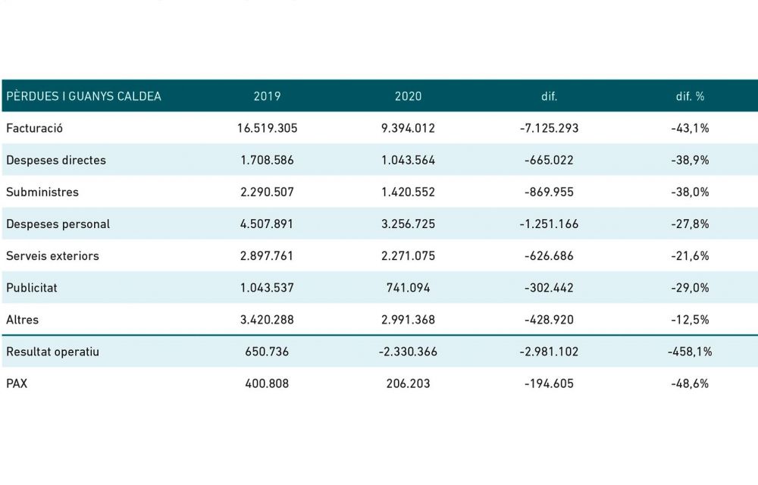
Task: Select the dif. % column header
Action: tap(690, 96)
